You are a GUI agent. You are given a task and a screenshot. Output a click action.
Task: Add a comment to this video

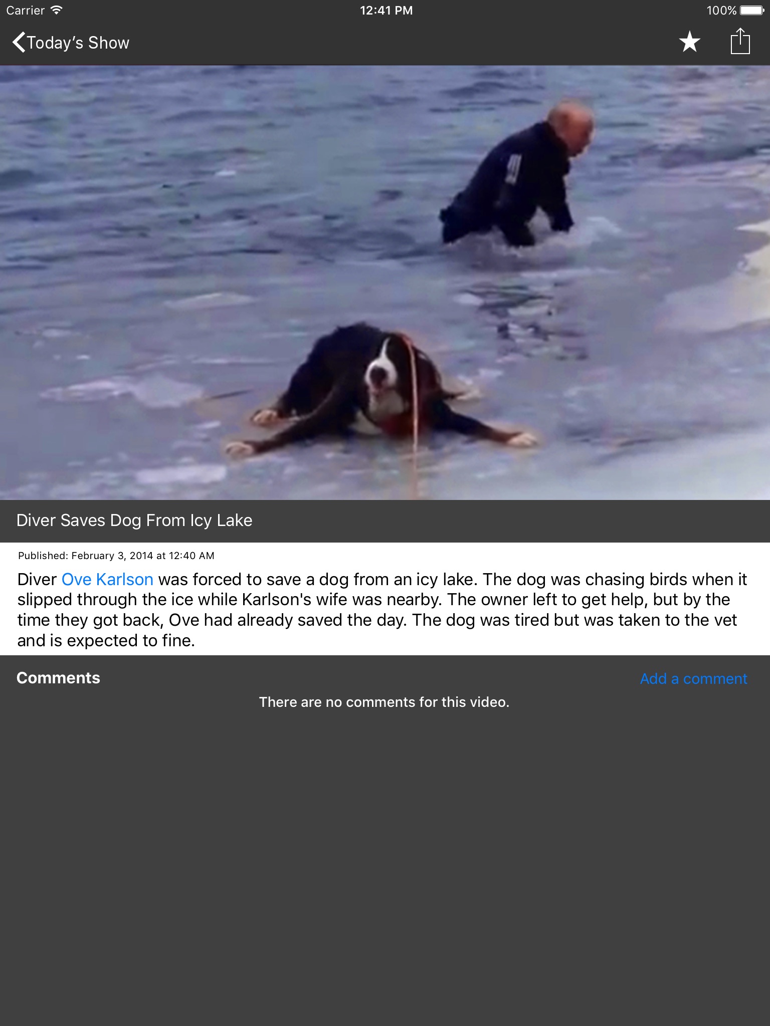point(694,679)
